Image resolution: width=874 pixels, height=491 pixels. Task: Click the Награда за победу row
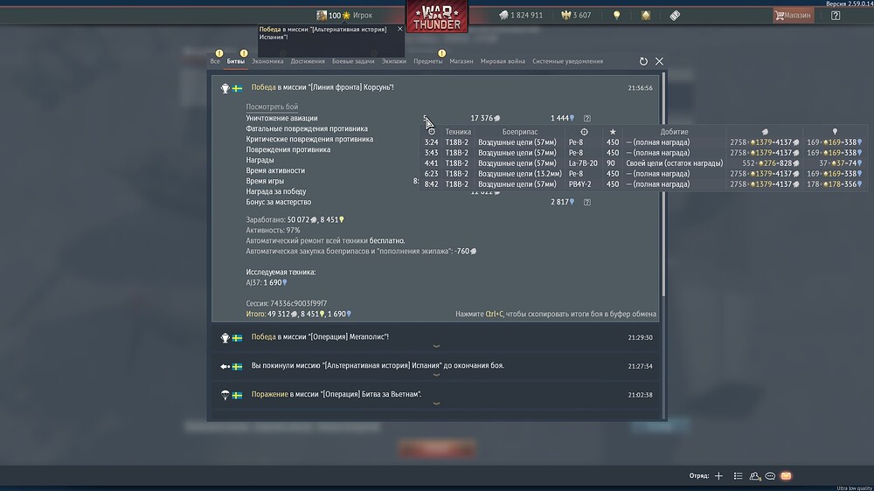(x=276, y=191)
